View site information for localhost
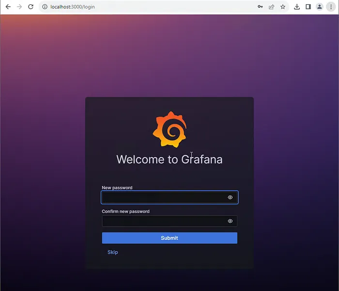 tap(45, 7)
